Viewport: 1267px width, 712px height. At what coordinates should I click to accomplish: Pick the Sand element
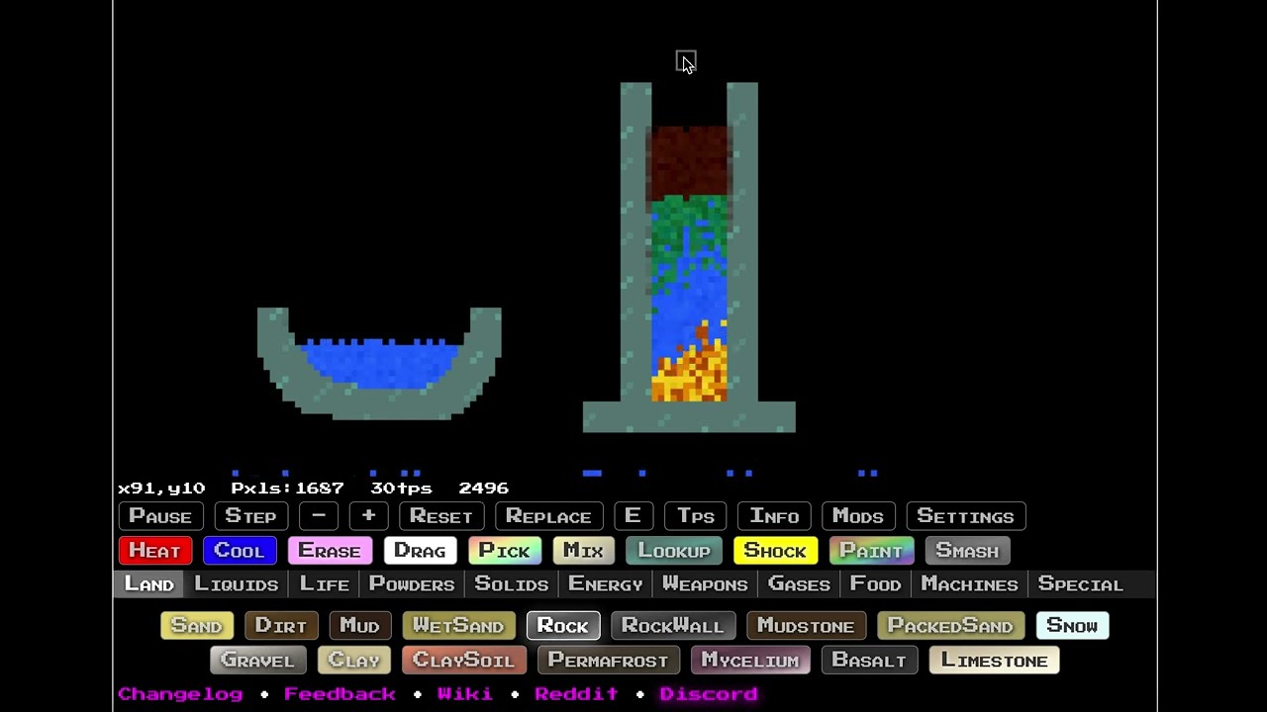tap(196, 626)
